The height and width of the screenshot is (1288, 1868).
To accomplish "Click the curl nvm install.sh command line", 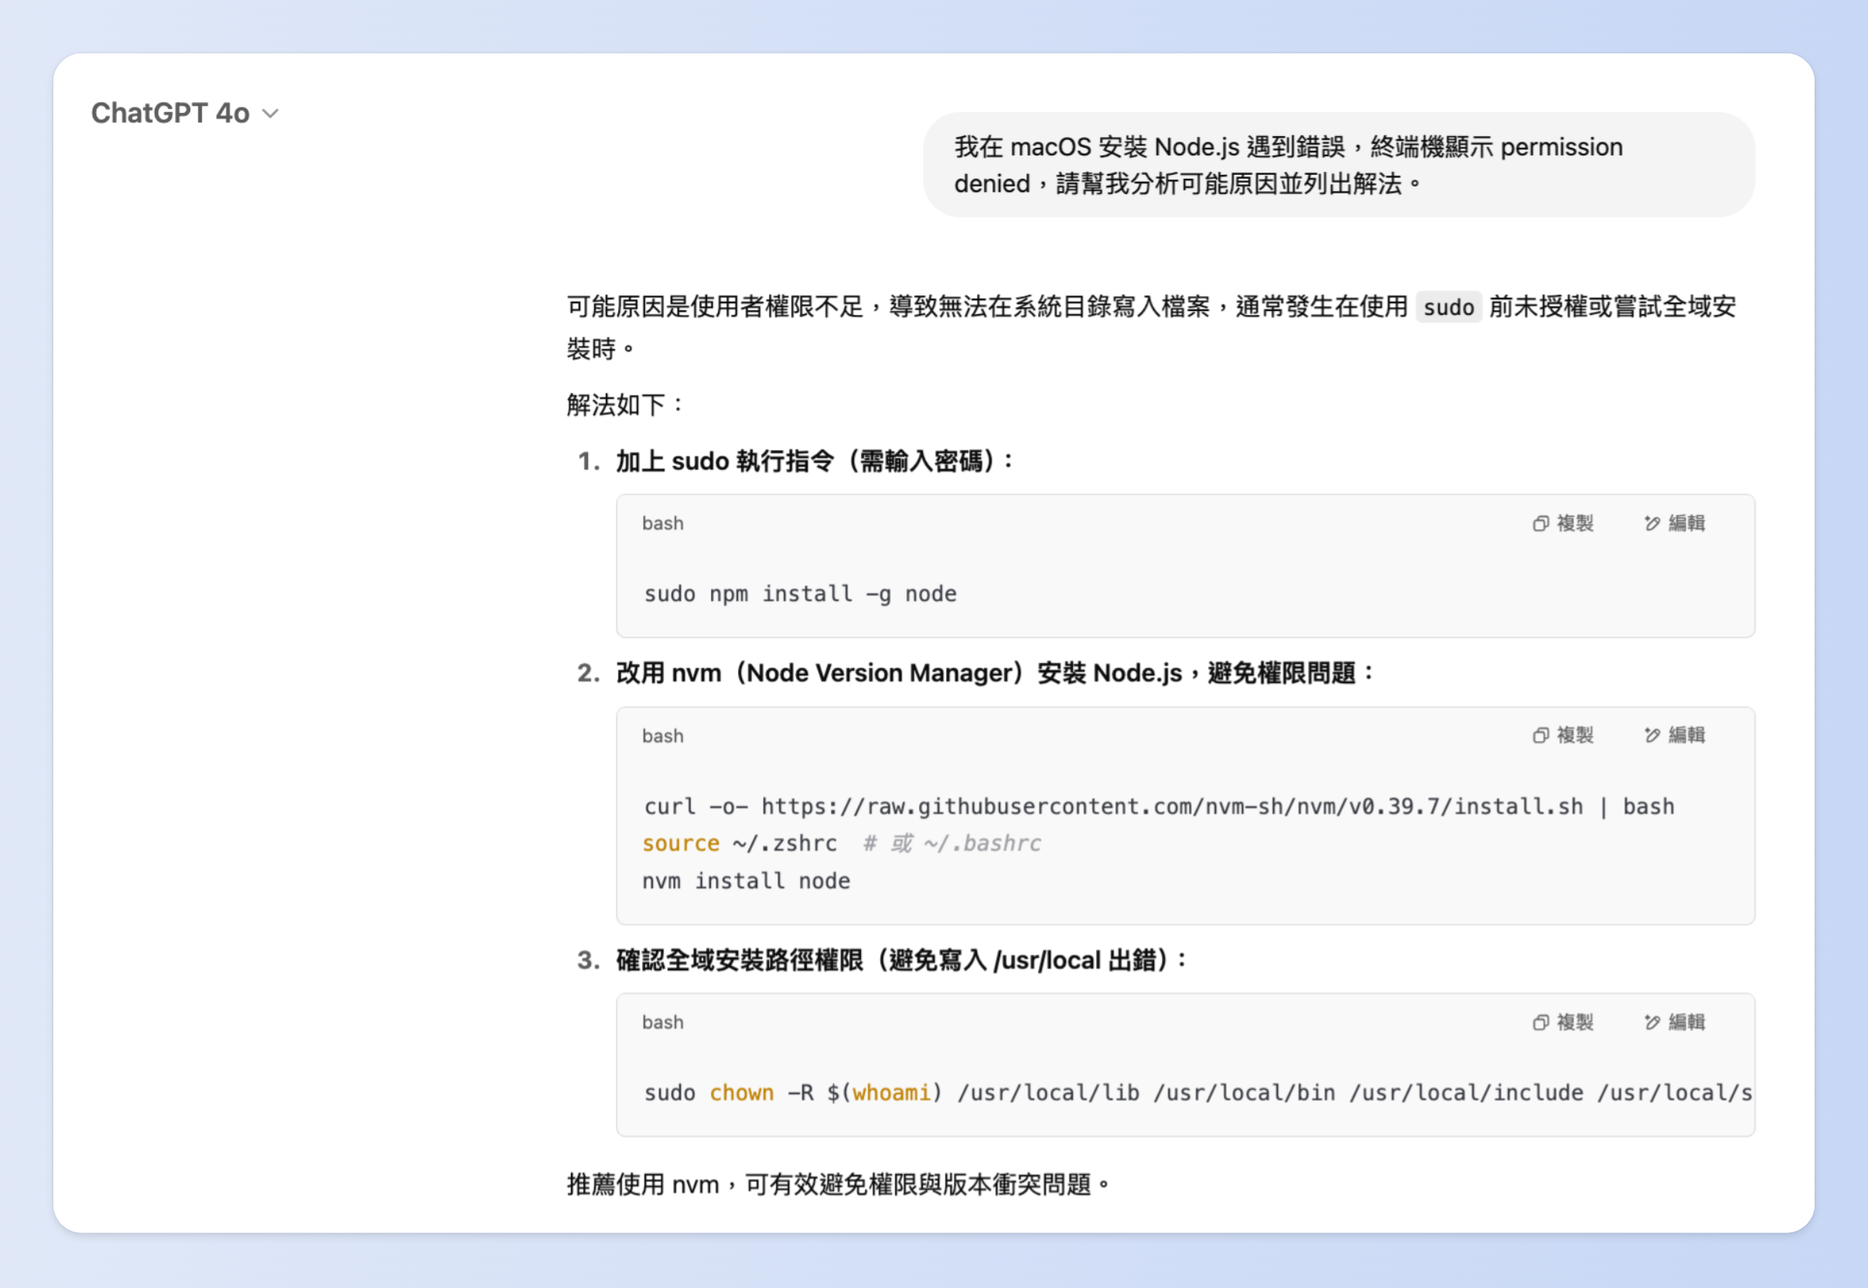I will point(1159,806).
